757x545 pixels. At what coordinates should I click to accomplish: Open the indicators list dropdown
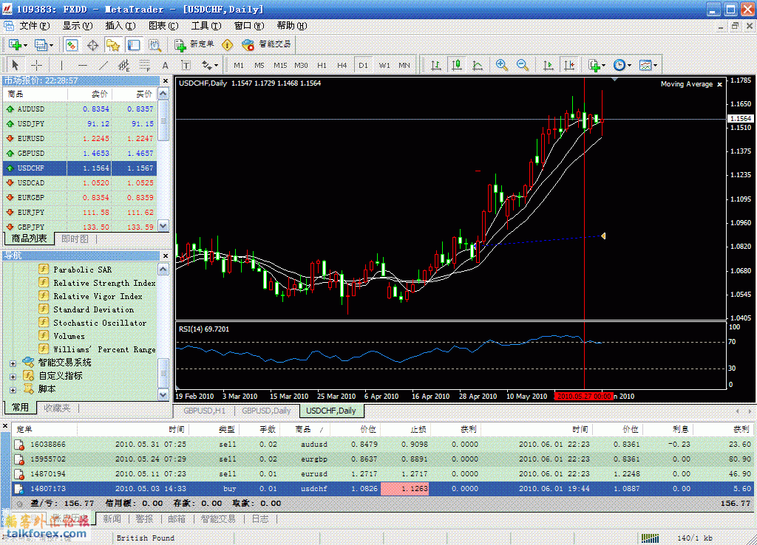pyautogui.click(x=597, y=65)
